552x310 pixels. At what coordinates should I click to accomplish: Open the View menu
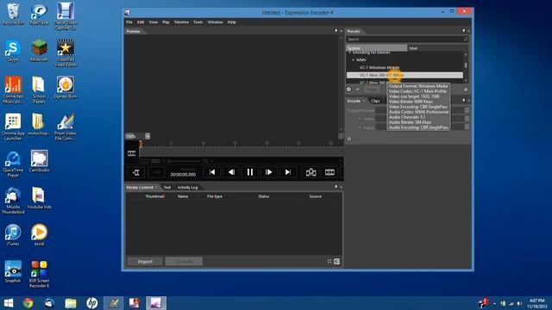click(x=154, y=22)
